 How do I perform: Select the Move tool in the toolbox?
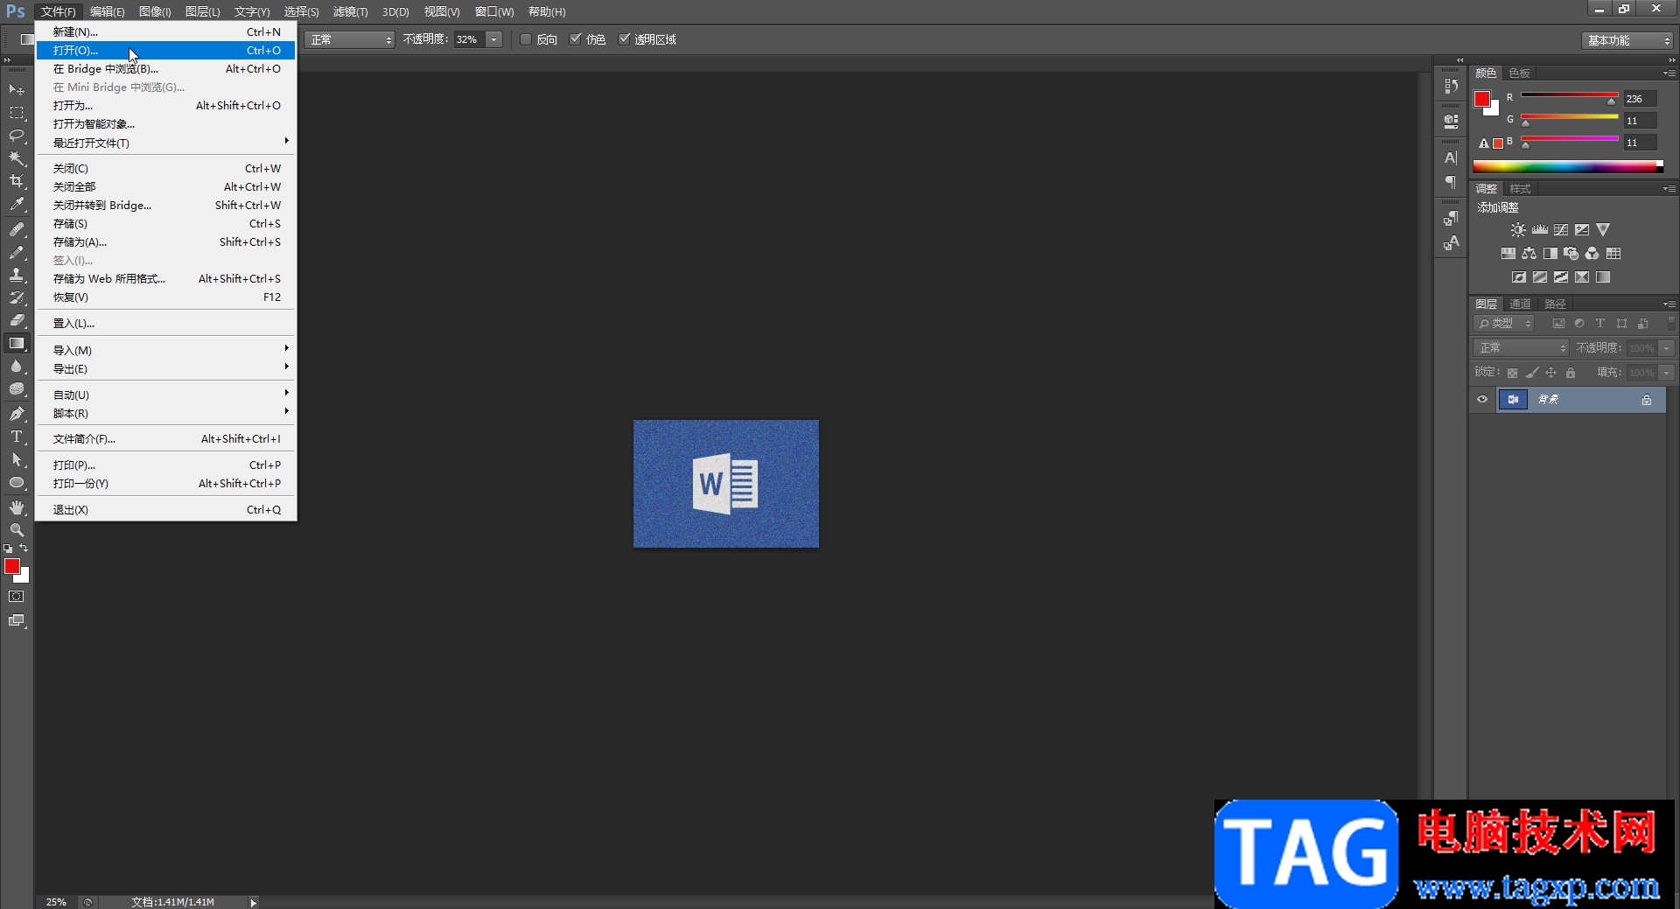pos(17,89)
